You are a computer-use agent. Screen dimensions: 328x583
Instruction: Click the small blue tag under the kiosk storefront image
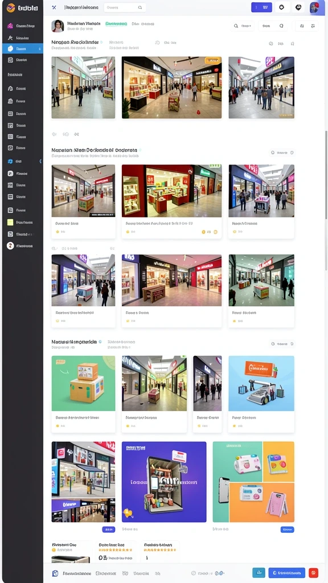coord(109,529)
